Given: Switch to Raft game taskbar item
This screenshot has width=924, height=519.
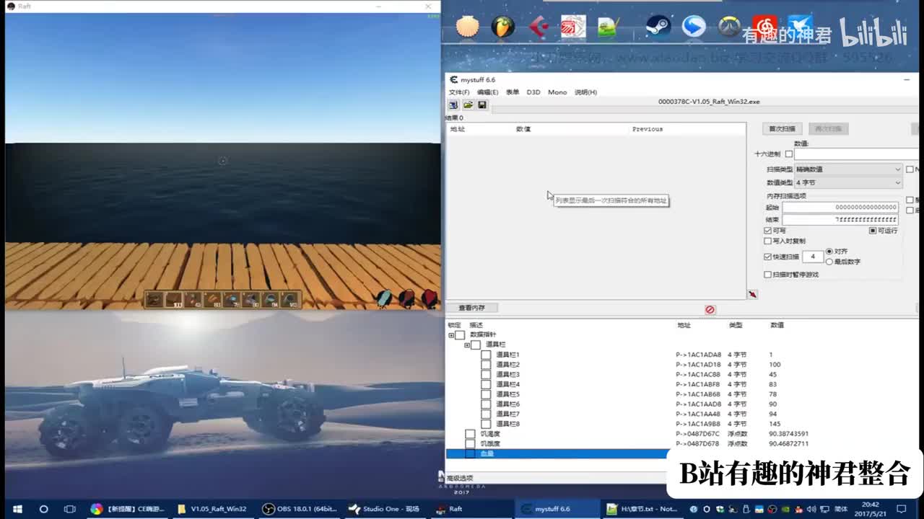Looking at the screenshot, I should point(470,509).
